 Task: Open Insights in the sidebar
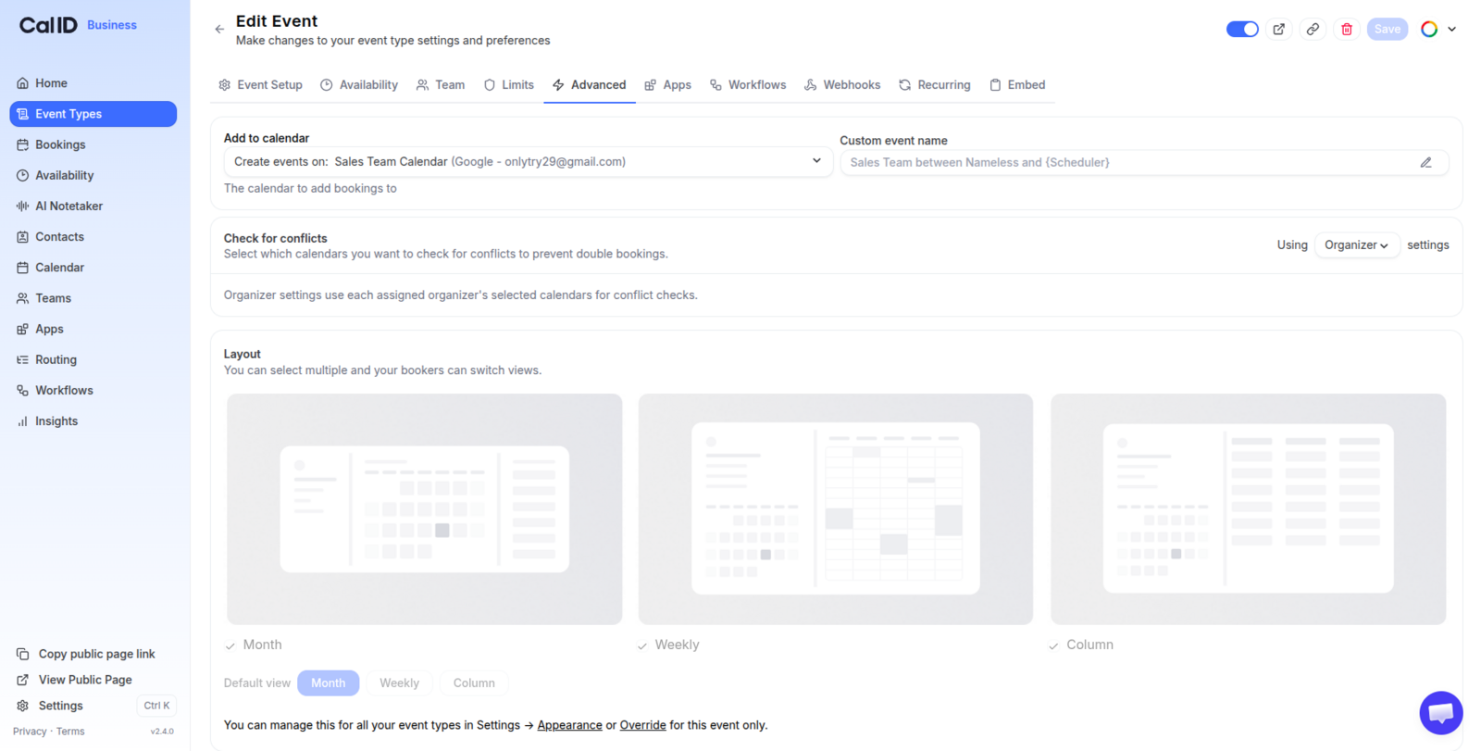pyautogui.click(x=93, y=421)
